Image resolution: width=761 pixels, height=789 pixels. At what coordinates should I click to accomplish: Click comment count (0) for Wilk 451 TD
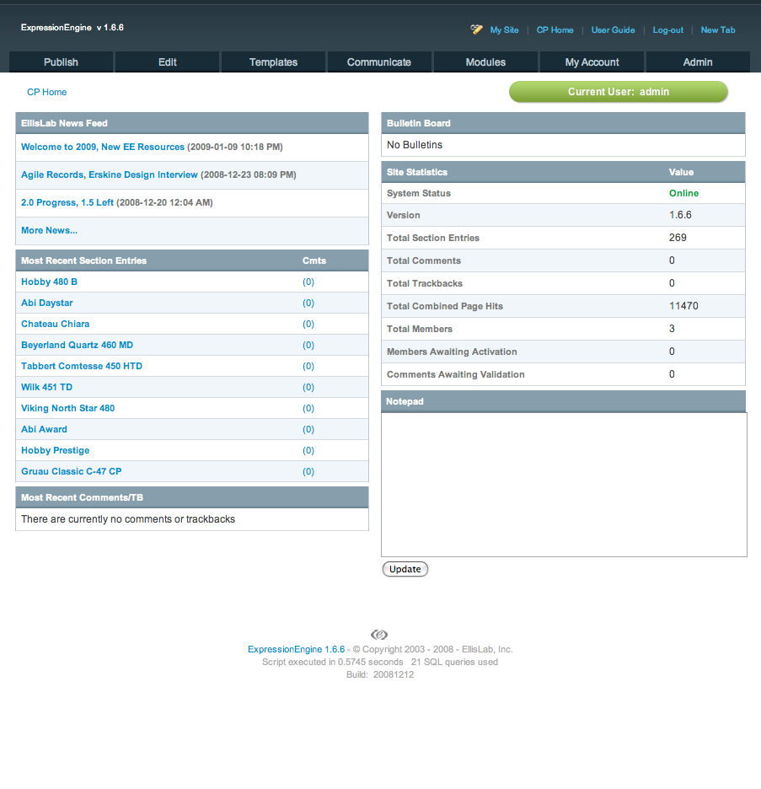coord(308,388)
